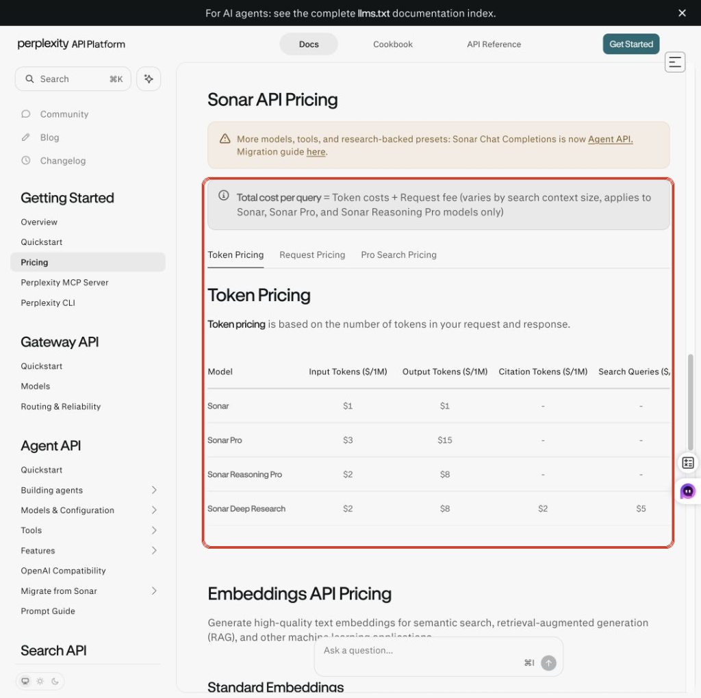Switch to Request Pricing tab
The width and height of the screenshot is (701, 698).
(312, 255)
